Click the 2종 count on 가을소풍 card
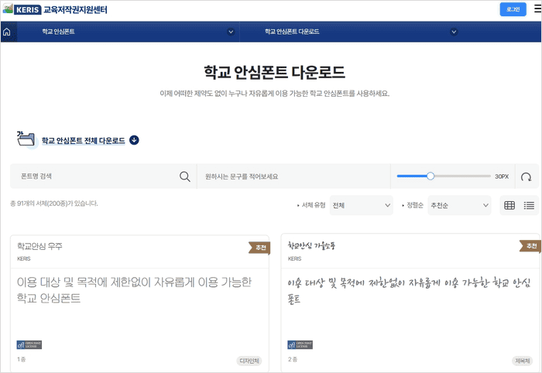This screenshot has width=542, height=373. click(293, 360)
